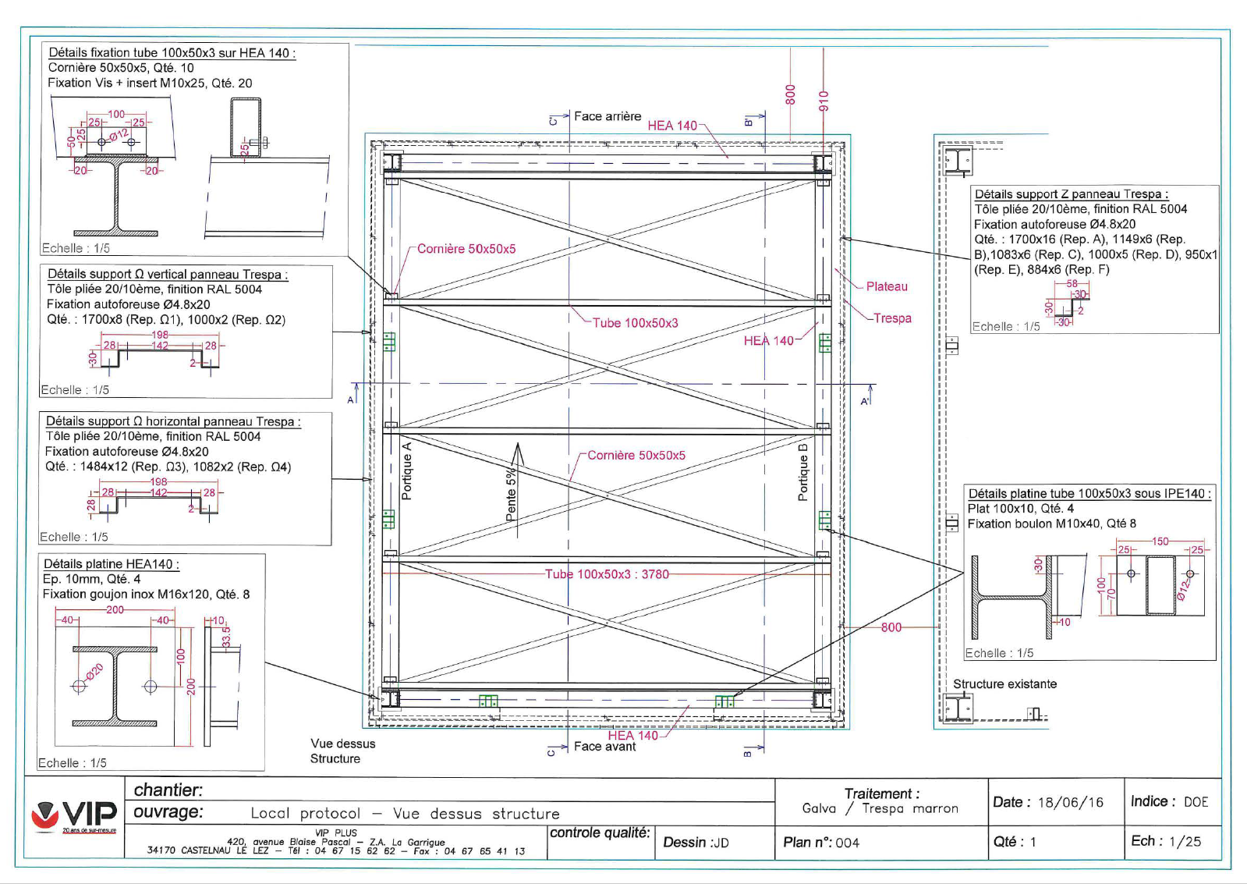The height and width of the screenshot is (884, 1247).
Task: Click the 'chantier:' title block field
Action: 168,790
